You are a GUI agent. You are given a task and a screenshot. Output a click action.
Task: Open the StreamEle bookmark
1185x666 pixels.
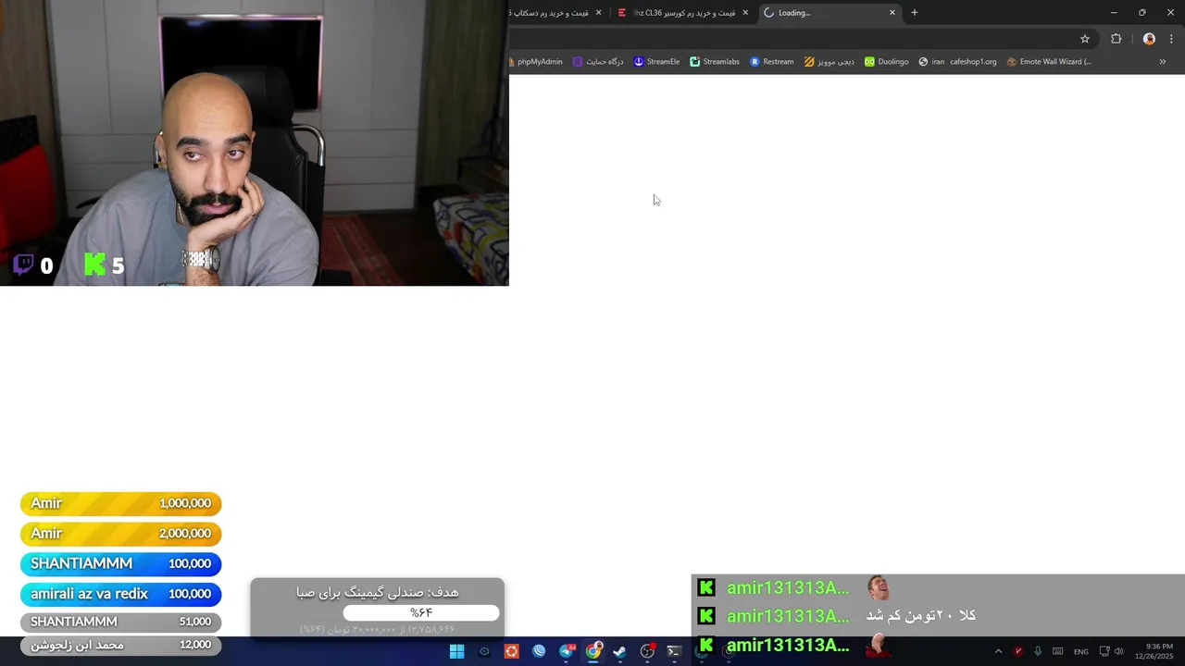pos(657,62)
